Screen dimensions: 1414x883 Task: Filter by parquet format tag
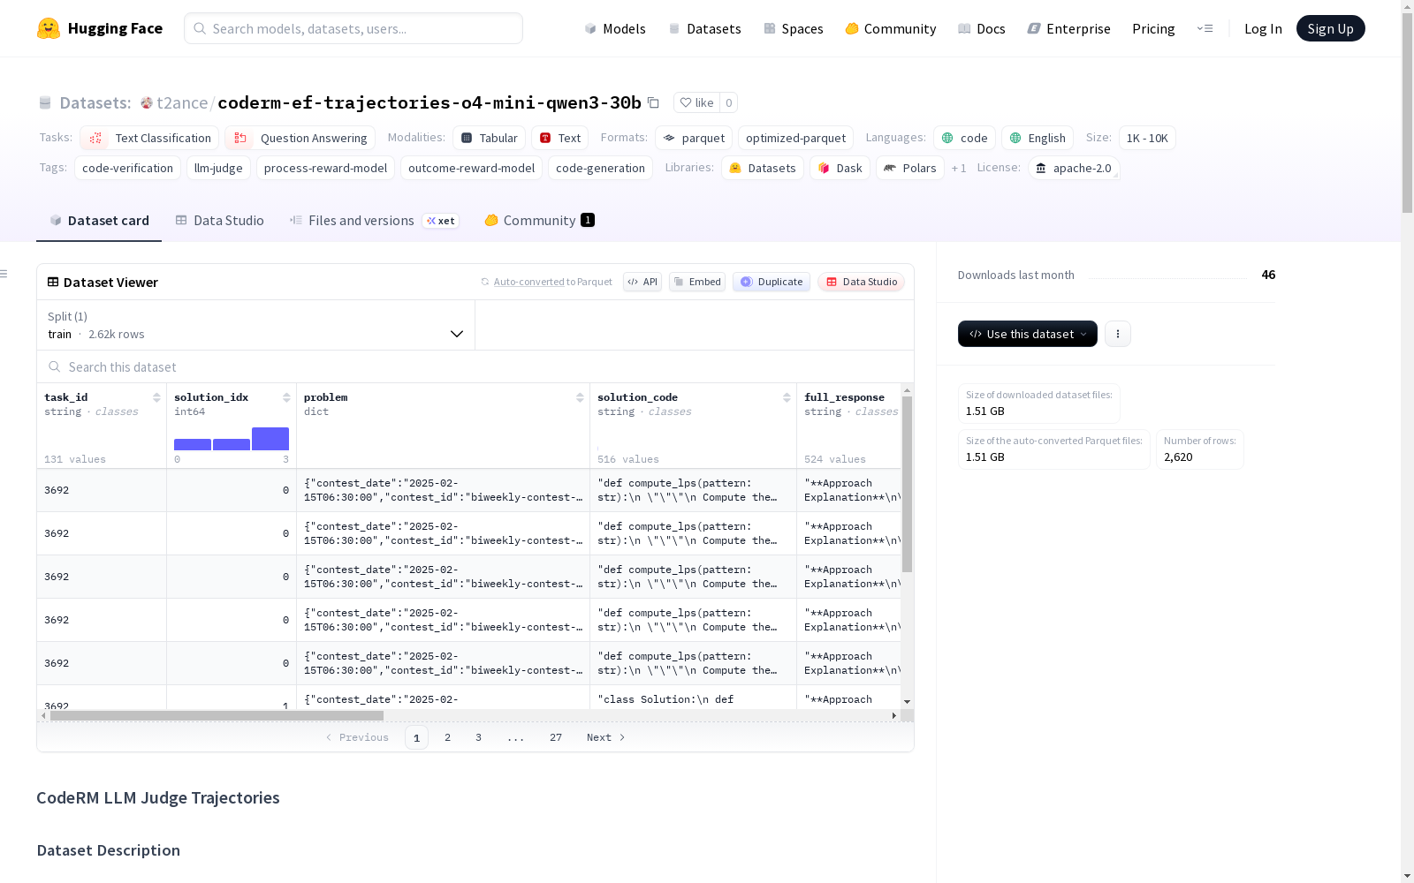coord(694,138)
